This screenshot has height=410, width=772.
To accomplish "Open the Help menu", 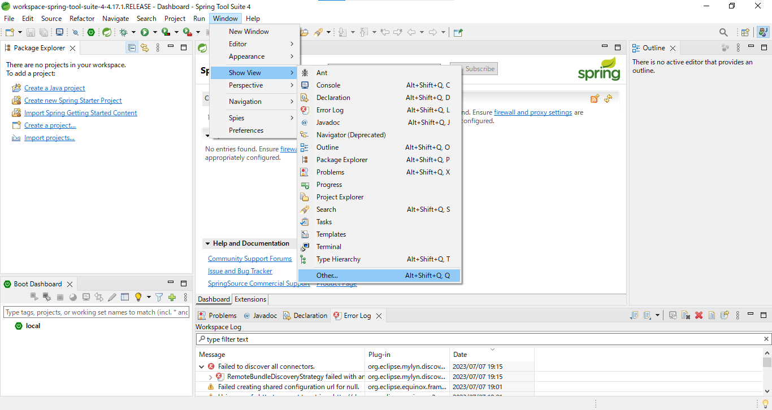I will [x=253, y=19].
